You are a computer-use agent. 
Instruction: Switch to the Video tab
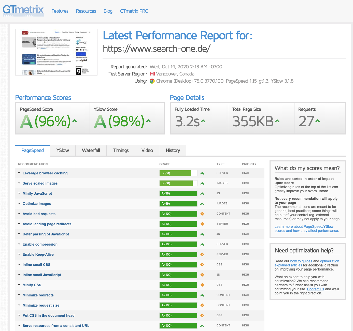(147, 150)
